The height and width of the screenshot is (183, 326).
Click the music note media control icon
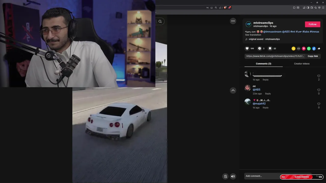coord(304,8)
